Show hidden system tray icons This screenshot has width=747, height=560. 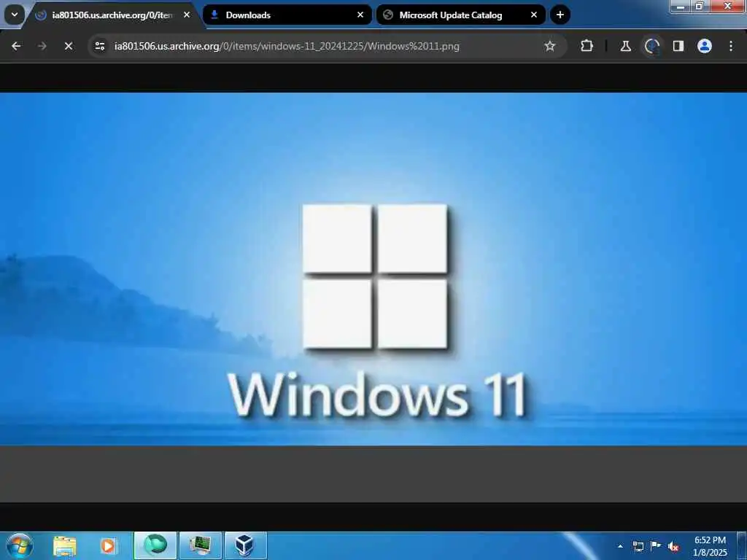point(620,546)
